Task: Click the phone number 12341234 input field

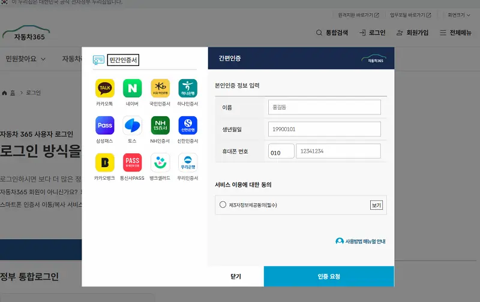Action: (x=338, y=151)
